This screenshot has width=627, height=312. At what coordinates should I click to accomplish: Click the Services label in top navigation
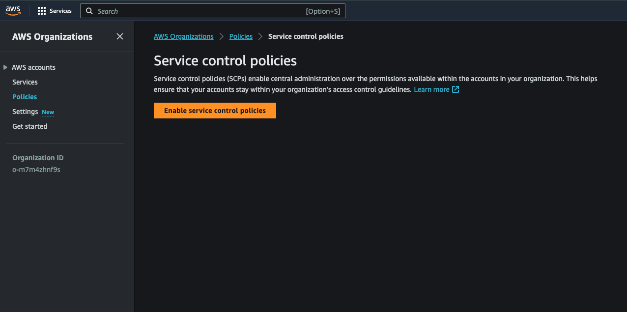pyautogui.click(x=60, y=11)
